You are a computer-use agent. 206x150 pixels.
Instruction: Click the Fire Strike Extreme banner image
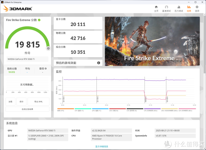[x=152, y=40]
